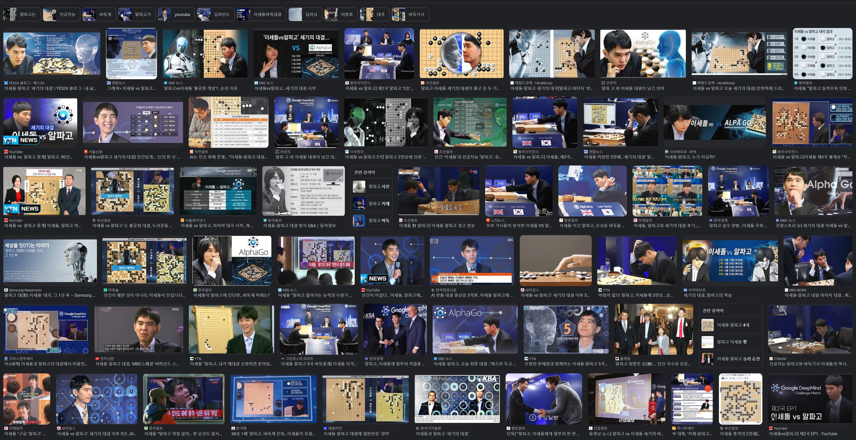
Task: Open title '이세돌과 알파고 세기의 대결'
Action: [x=442, y=434]
